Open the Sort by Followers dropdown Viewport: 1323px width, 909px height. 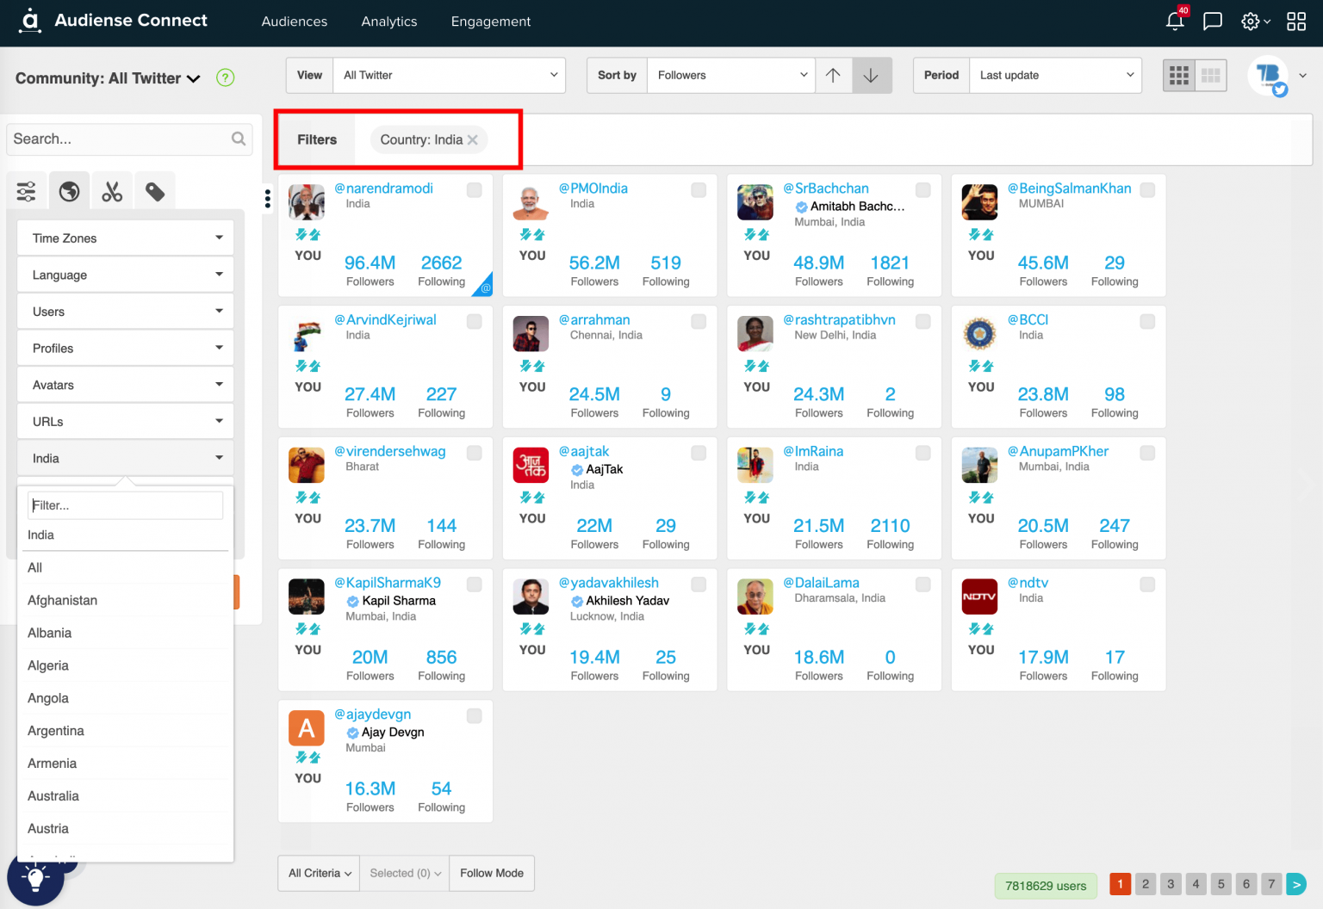pyautogui.click(x=730, y=75)
